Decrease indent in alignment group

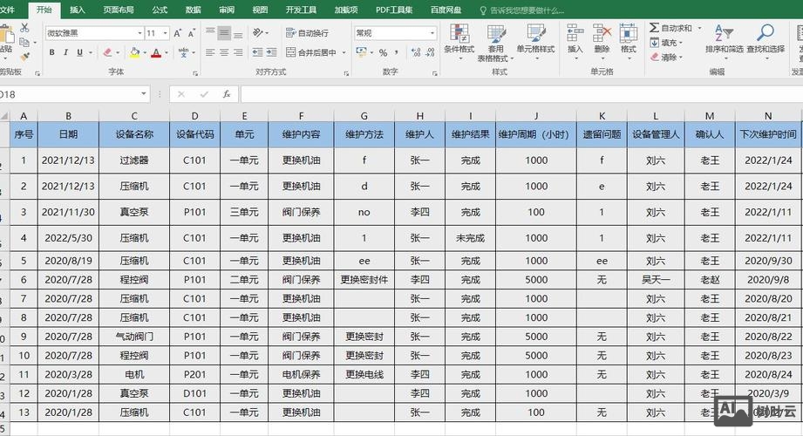(257, 52)
